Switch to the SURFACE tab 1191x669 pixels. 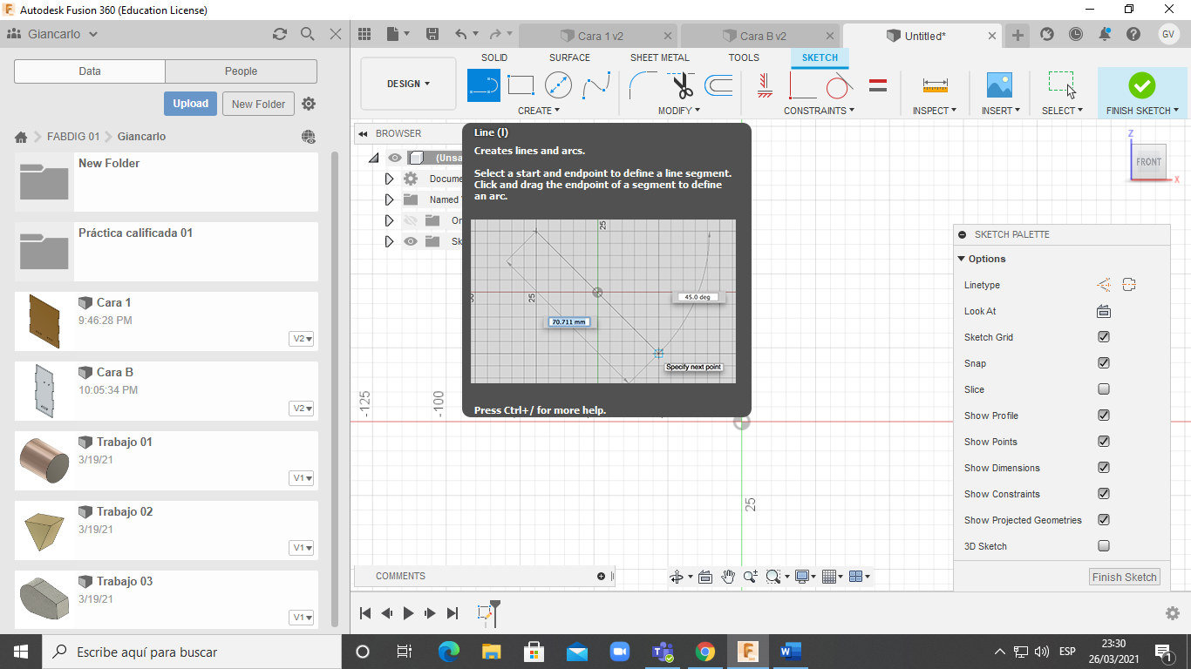pyautogui.click(x=569, y=57)
